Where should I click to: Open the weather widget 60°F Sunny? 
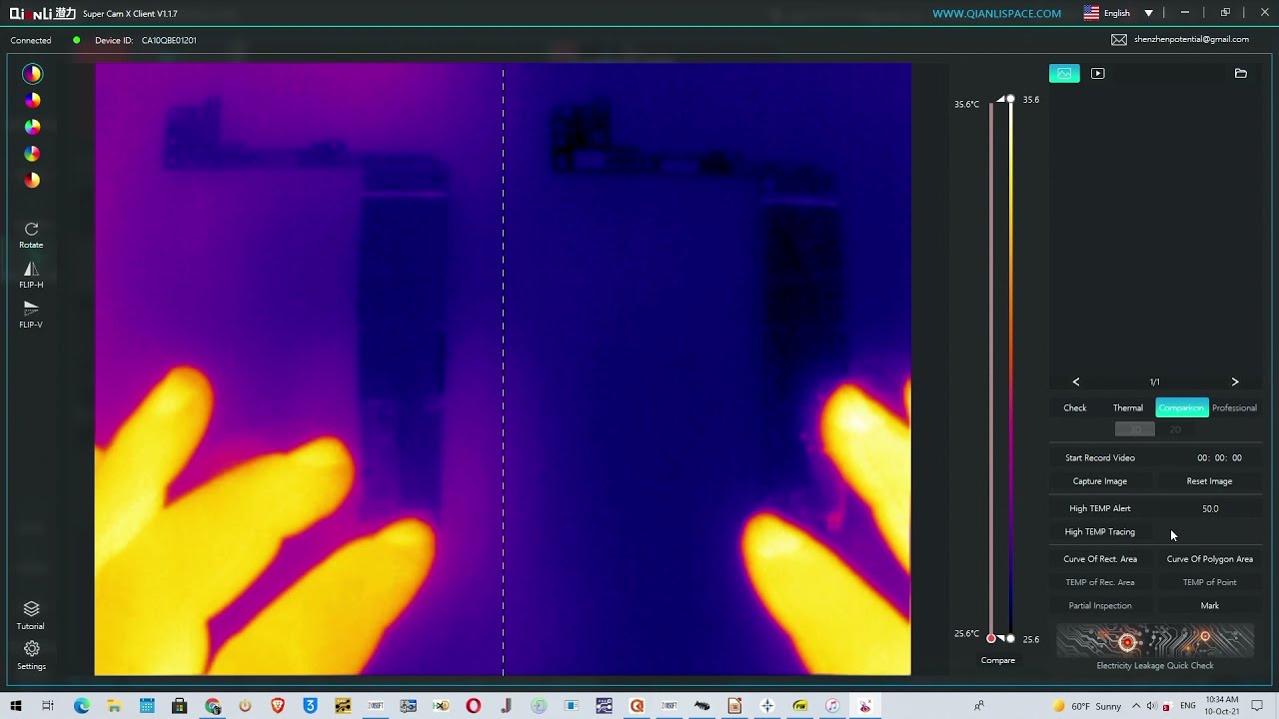pyautogui.click(x=1087, y=706)
